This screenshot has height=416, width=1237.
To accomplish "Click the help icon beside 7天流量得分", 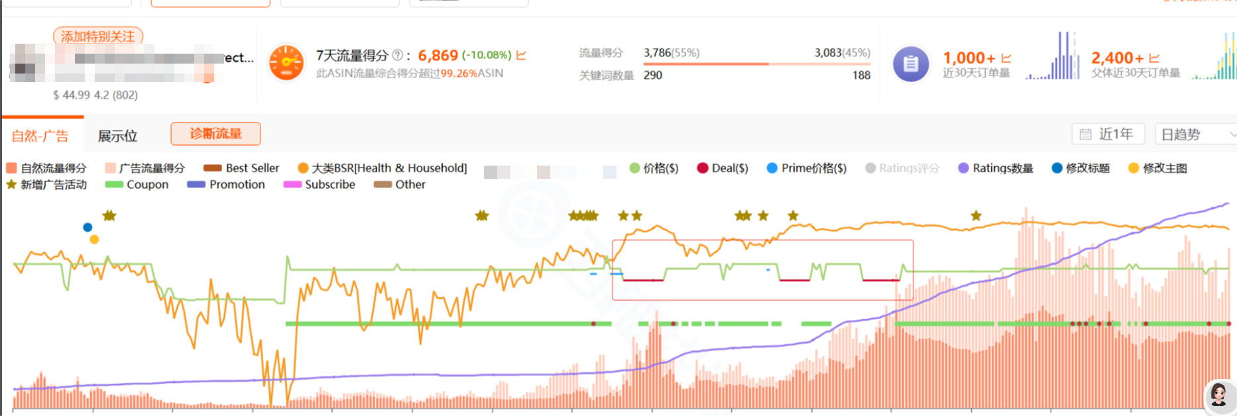I will coord(397,56).
